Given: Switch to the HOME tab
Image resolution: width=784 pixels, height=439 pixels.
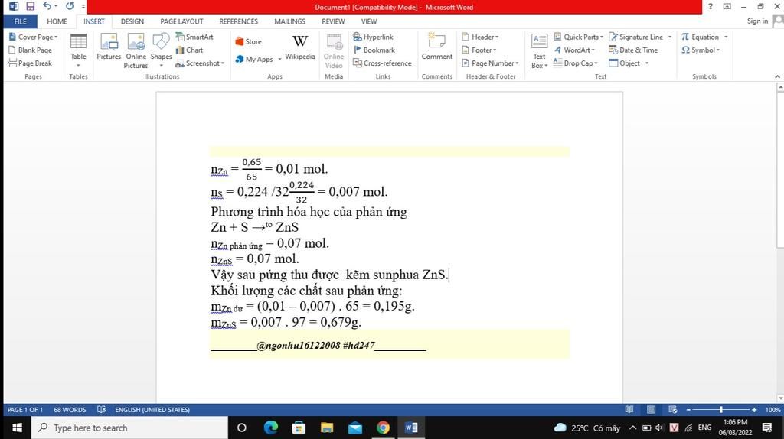Looking at the screenshot, I should point(57,21).
